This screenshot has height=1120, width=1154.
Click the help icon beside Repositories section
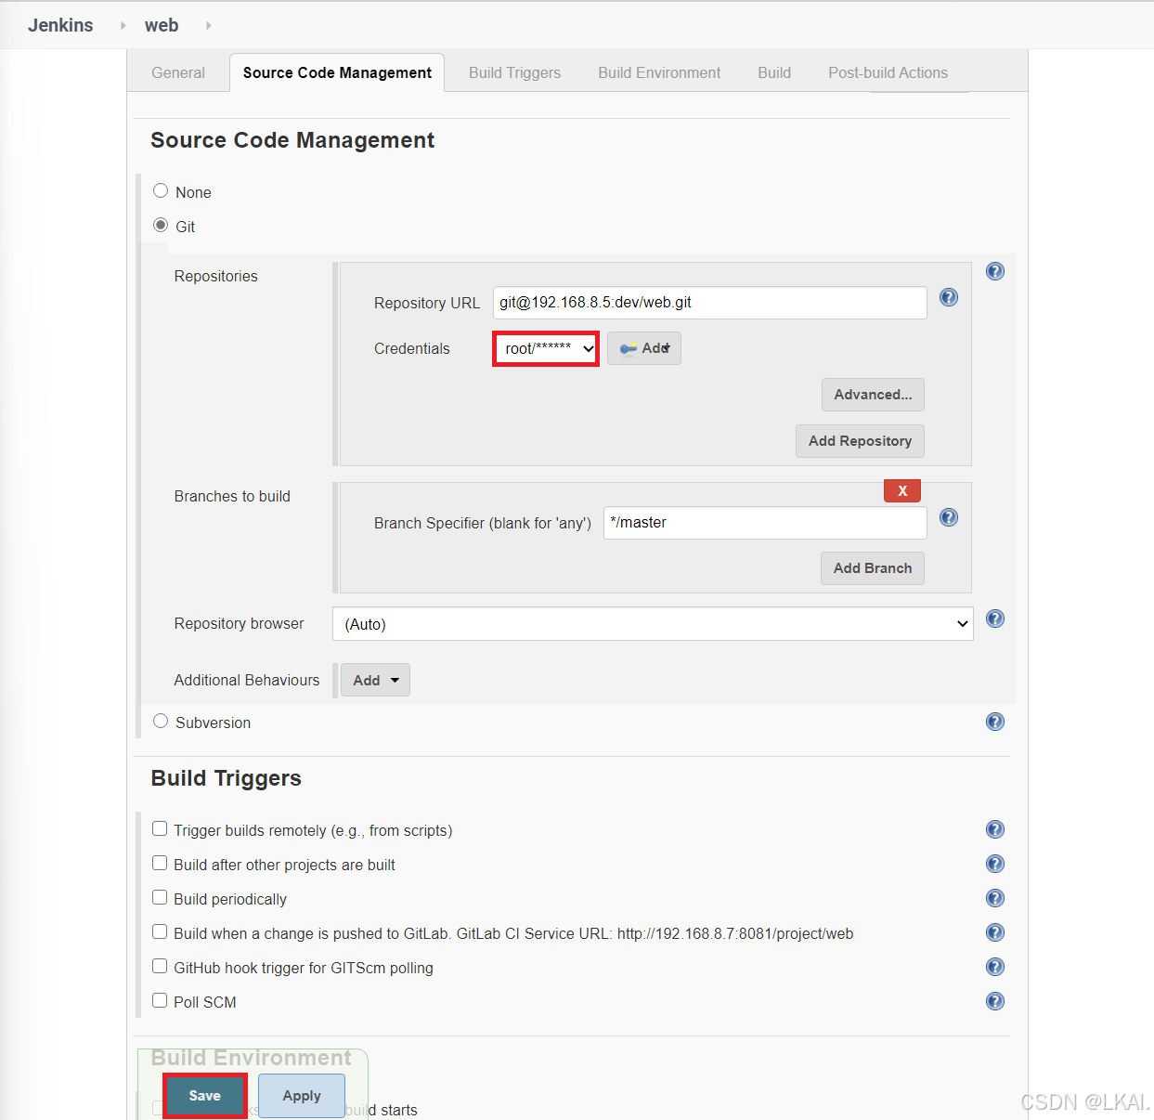coord(994,271)
